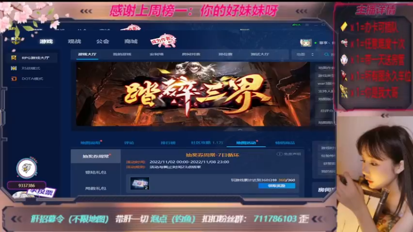
Task: Open the 畅销商品 tab
Action: pyautogui.click(x=285, y=143)
